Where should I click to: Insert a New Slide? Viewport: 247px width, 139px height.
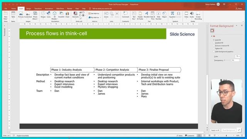(6, 15)
